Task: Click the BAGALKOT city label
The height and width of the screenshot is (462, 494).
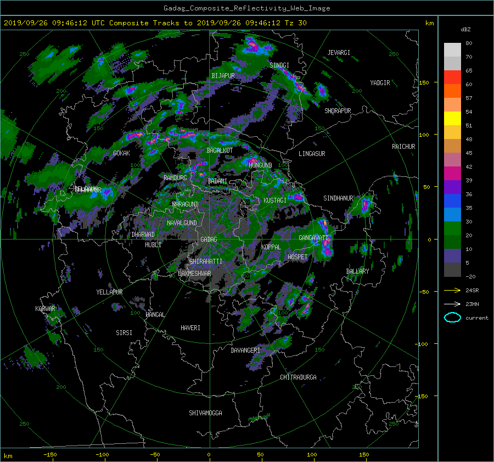Action: tap(220, 151)
